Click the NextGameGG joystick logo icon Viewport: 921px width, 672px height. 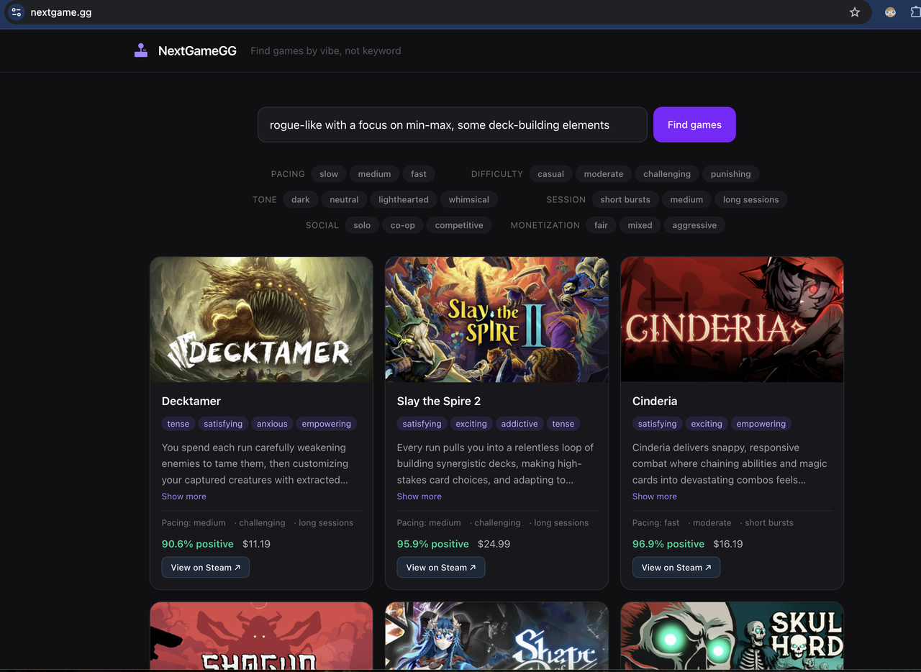click(141, 50)
